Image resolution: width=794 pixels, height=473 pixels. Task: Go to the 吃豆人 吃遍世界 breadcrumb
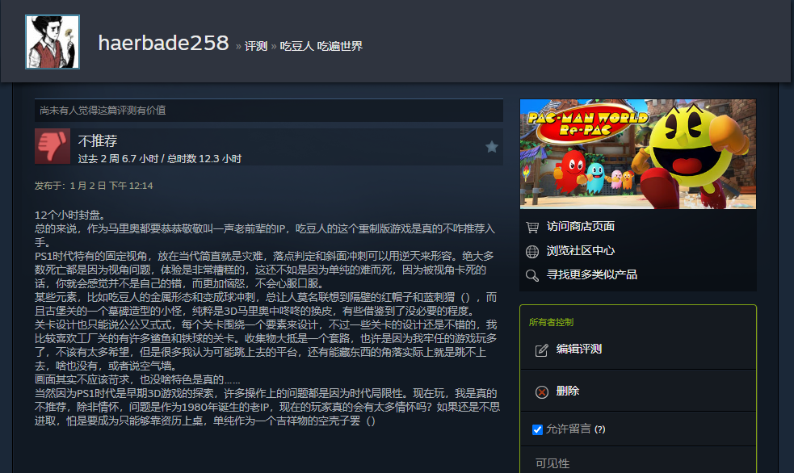321,46
